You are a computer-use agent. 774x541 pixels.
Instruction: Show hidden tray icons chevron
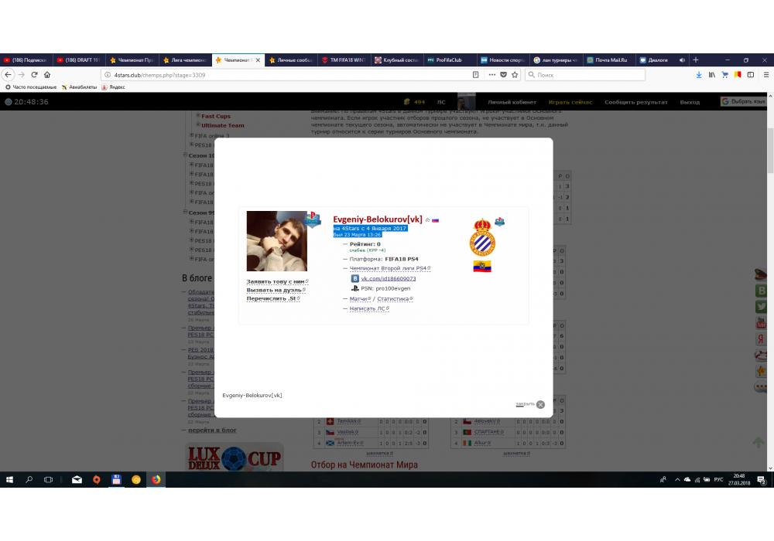[x=677, y=479]
